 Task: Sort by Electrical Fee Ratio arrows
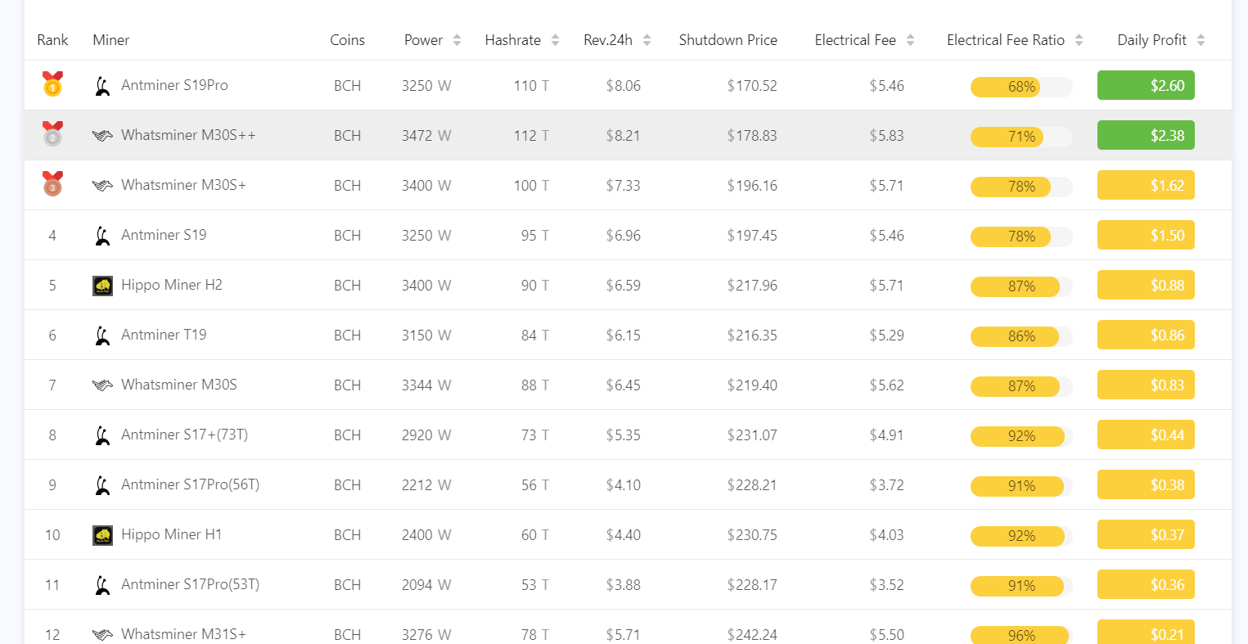pyautogui.click(x=1079, y=40)
